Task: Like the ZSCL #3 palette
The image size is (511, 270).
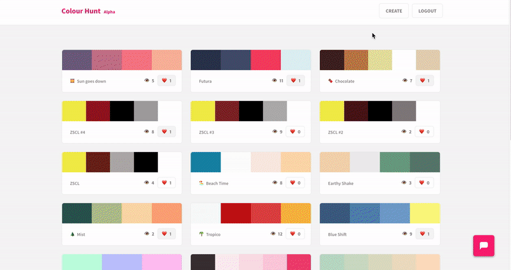Action: (x=295, y=131)
